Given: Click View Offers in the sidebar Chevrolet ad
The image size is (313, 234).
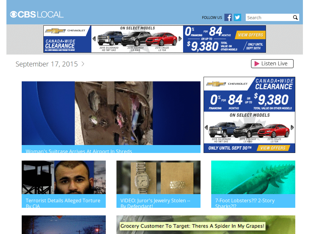Looking at the screenshot, I should pos(273,148).
